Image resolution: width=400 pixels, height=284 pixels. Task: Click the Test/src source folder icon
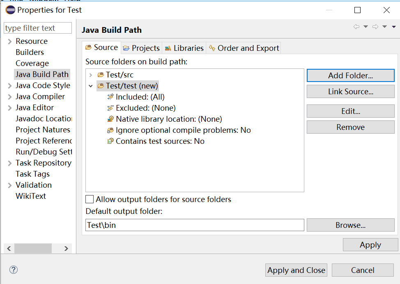pos(101,75)
